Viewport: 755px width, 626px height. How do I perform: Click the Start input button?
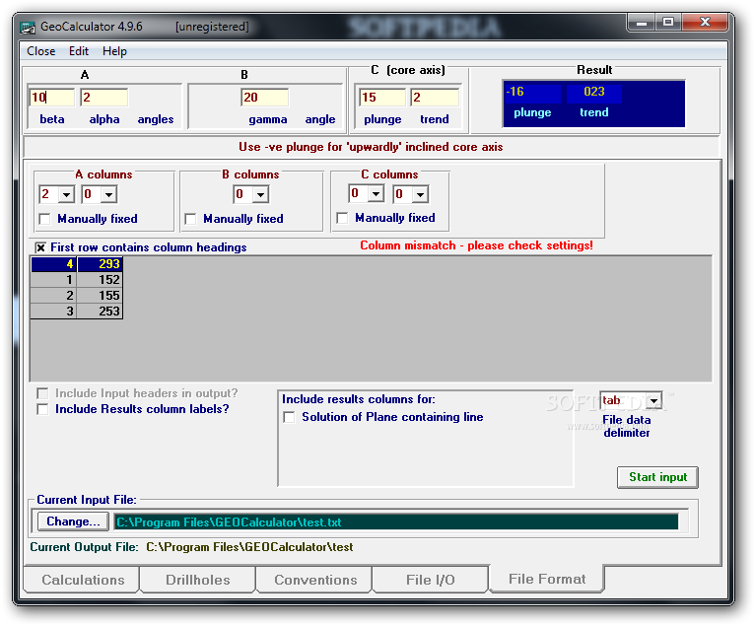(x=657, y=477)
